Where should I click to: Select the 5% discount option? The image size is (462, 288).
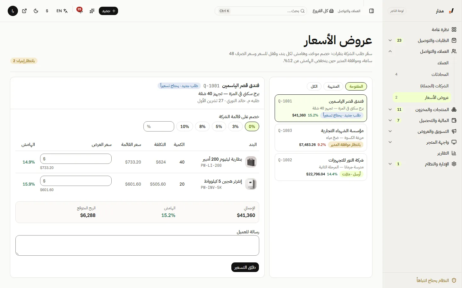(219, 126)
